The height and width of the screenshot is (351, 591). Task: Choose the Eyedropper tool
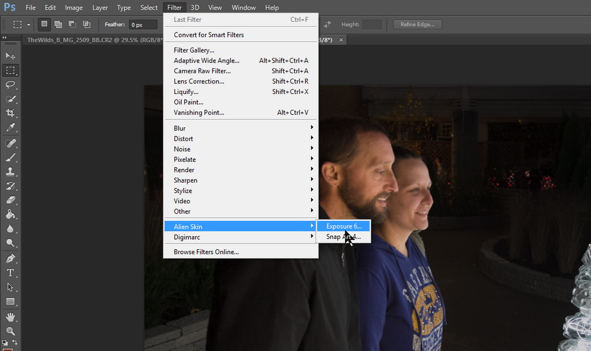click(10, 128)
